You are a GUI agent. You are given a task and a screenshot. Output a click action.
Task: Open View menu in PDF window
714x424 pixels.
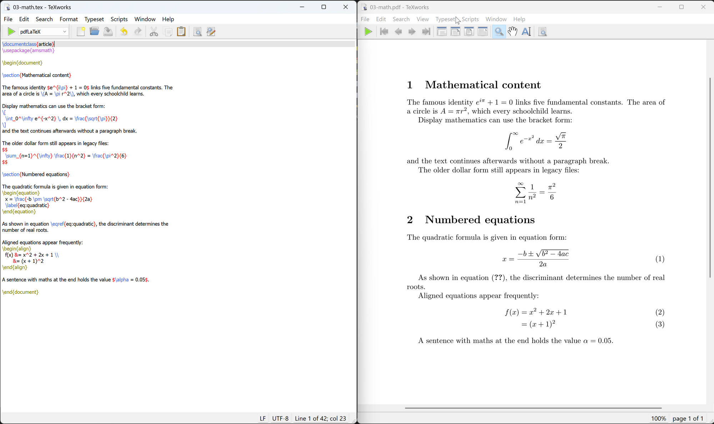pyautogui.click(x=423, y=19)
